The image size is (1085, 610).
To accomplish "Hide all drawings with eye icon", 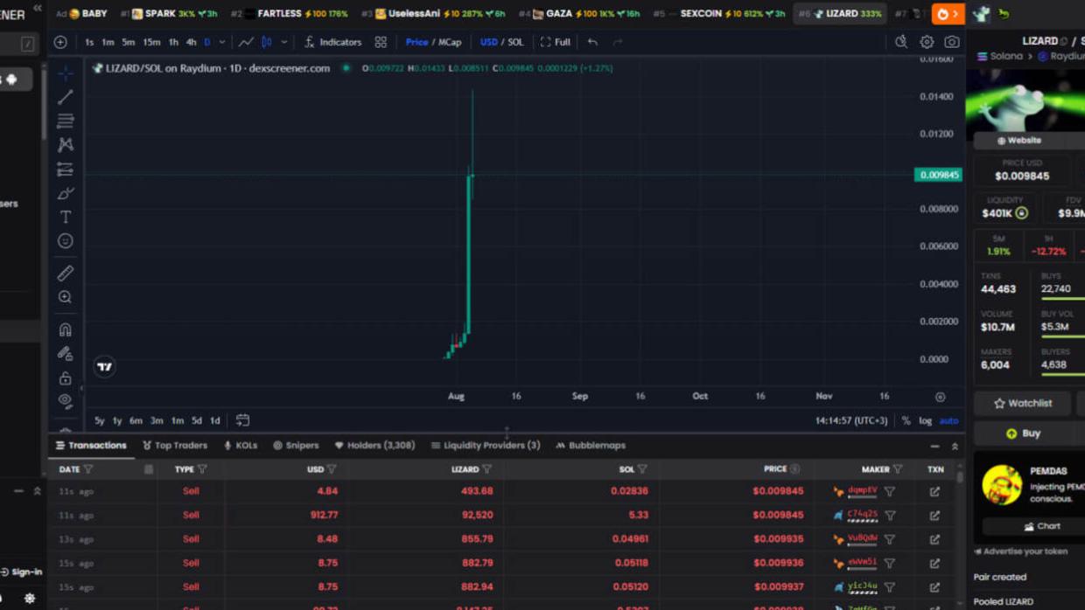I will pyautogui.click(x=65, y=401).
